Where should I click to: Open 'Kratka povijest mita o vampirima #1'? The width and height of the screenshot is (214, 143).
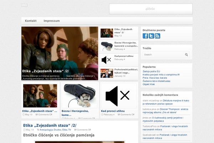pyautogui.click(x=161, y=75)
